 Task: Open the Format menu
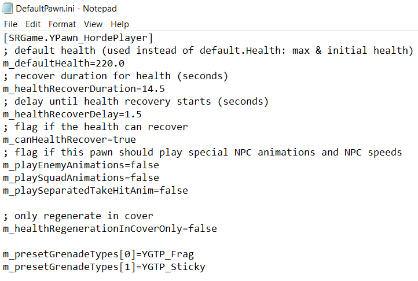[62, 24]
